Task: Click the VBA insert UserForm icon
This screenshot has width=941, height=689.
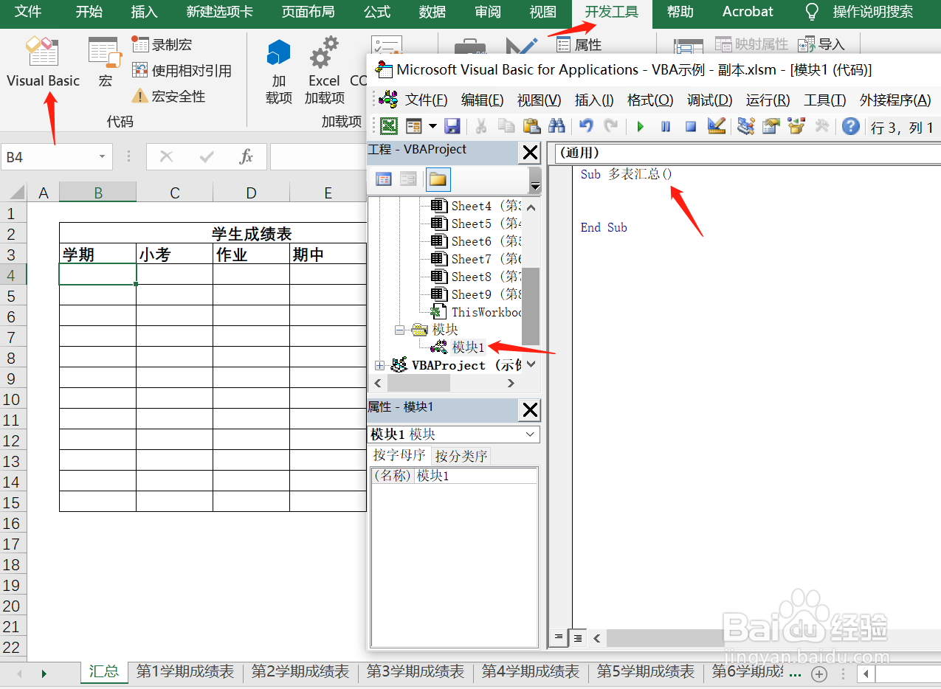Action: pyautogui.click(x=413, y=126)
